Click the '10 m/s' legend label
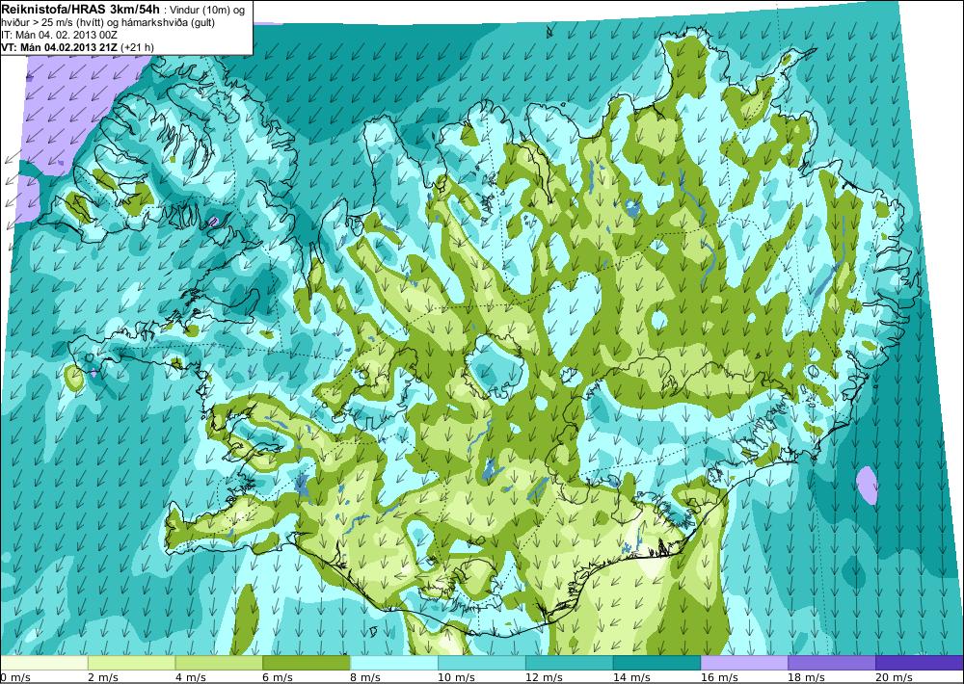The height and width of the screenshot is (684, 964). pyautogui.click(x=456, y=677)
